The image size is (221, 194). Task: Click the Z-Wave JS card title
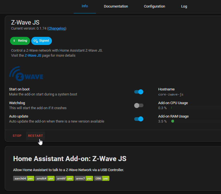[25, 22]
